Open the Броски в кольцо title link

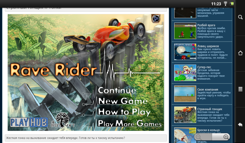click(x=208, y=130)
